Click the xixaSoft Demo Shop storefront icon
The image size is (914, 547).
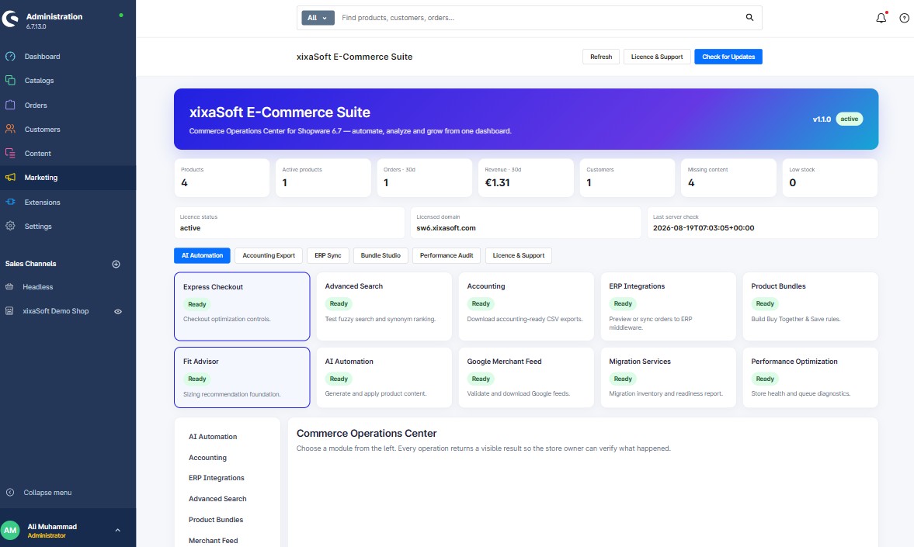point(9,311)
